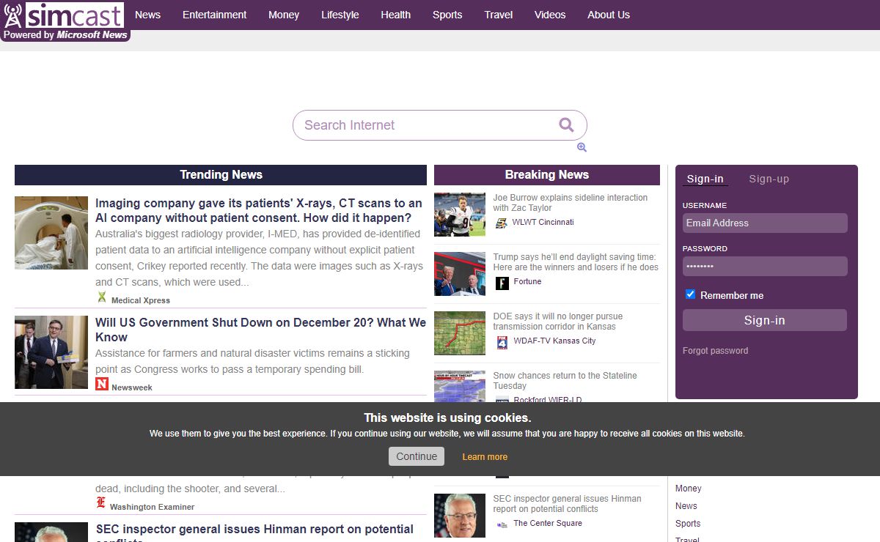Click the Search Internet input field

pos(425,125)
